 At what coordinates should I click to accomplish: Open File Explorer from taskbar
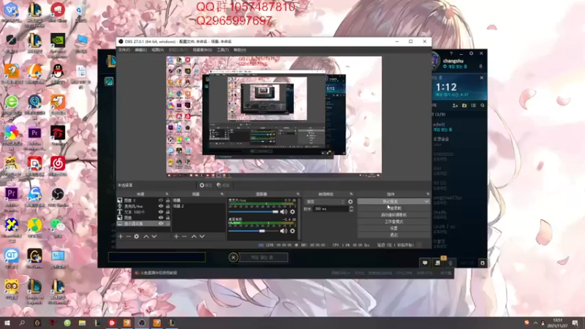click(82, 322)
